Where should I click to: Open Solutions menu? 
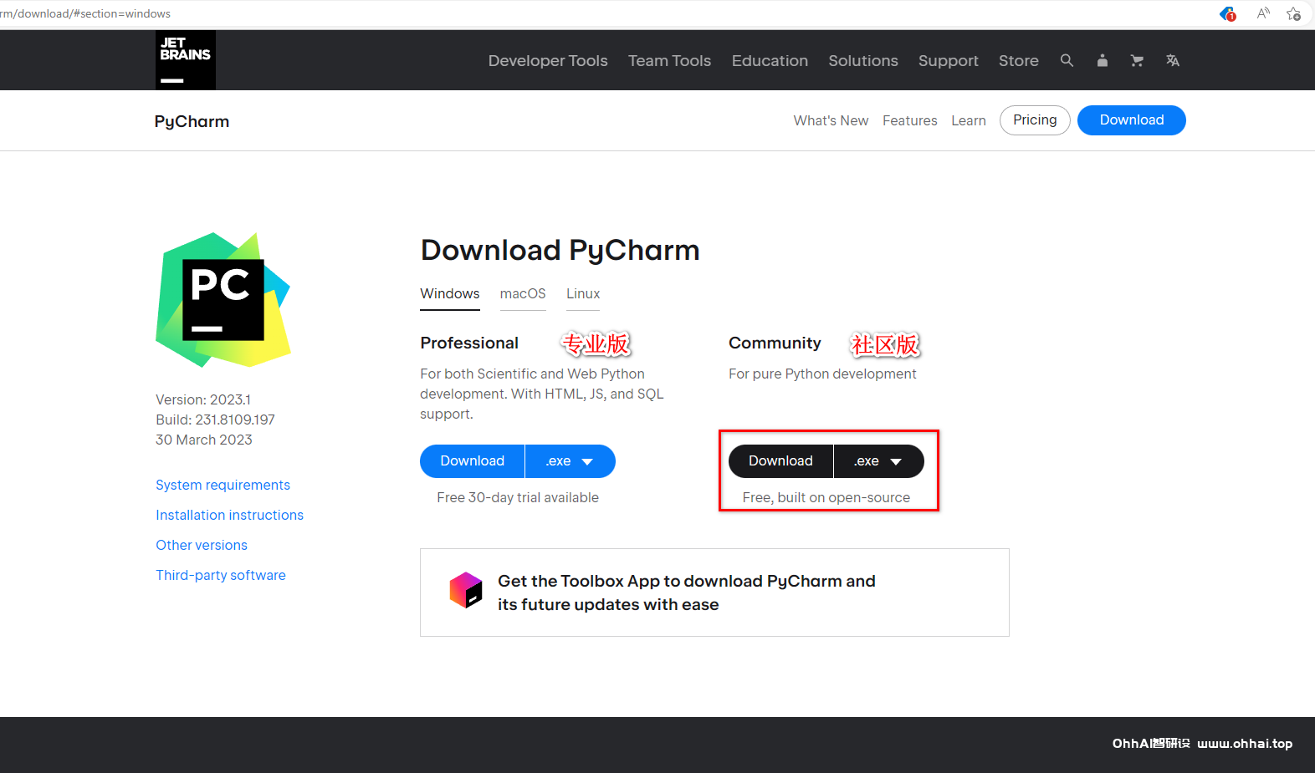[x=863, y=61]
